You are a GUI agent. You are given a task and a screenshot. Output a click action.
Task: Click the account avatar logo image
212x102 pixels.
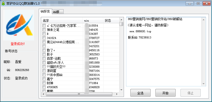coord(19,25)
